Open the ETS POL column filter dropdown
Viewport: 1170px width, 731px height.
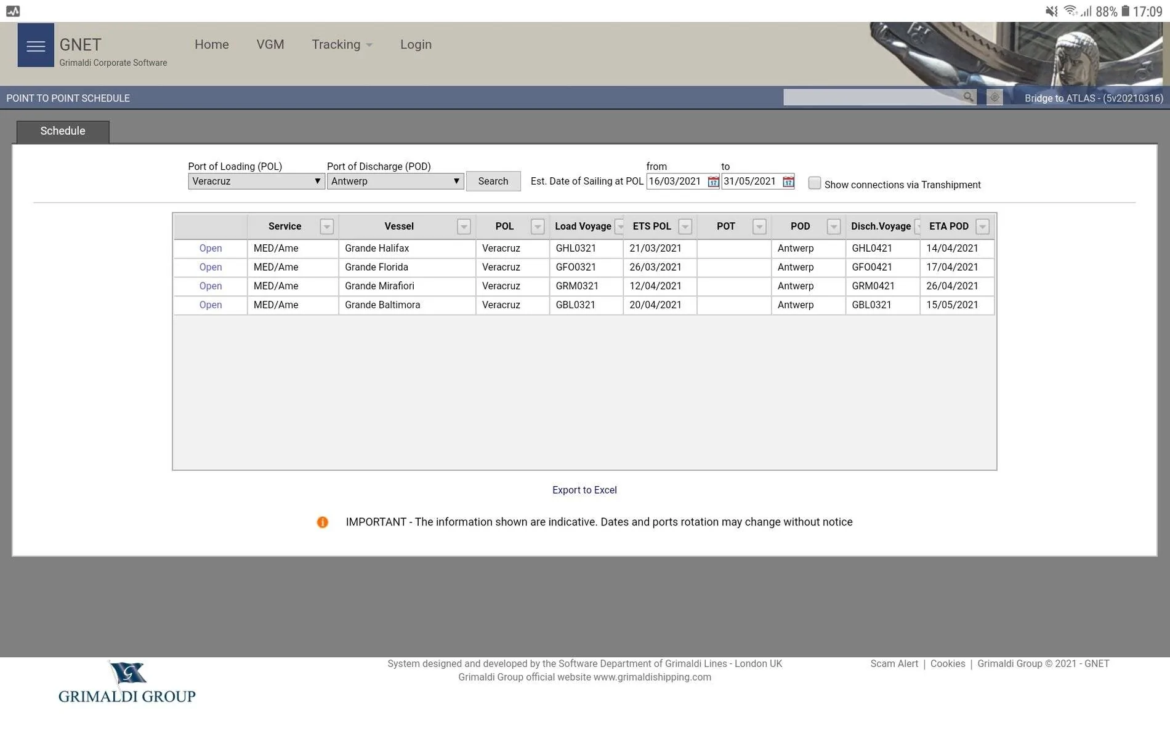(685, 227)
